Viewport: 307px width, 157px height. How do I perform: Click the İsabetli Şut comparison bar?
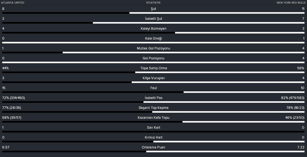[153, 23]
